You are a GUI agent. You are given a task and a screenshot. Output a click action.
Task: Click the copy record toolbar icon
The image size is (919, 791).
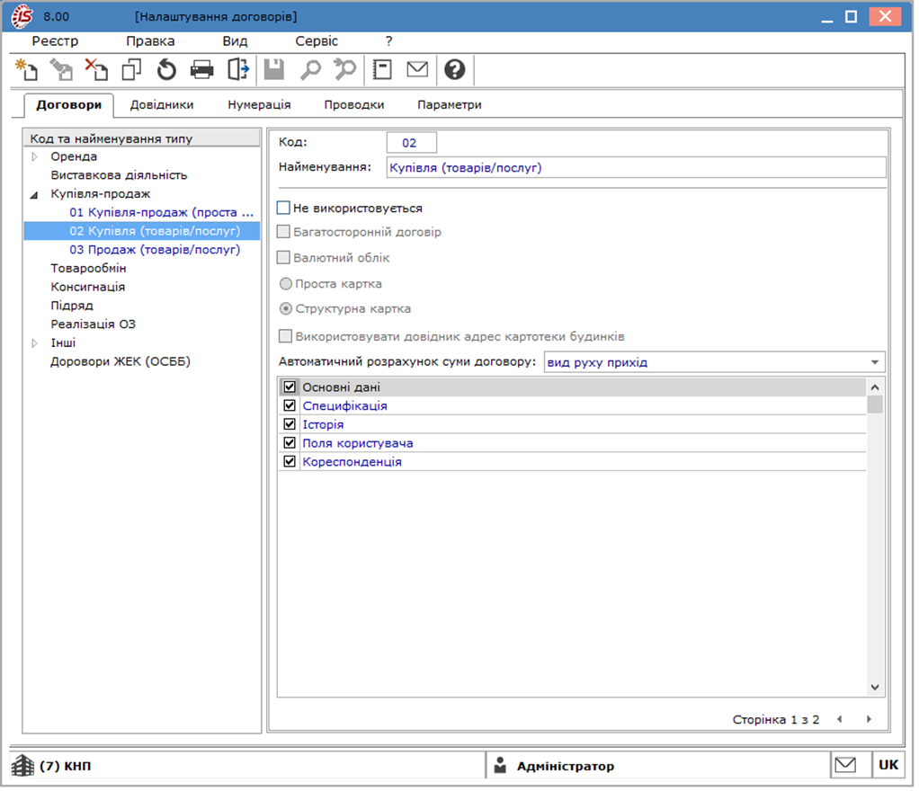(x=131, y=70)
